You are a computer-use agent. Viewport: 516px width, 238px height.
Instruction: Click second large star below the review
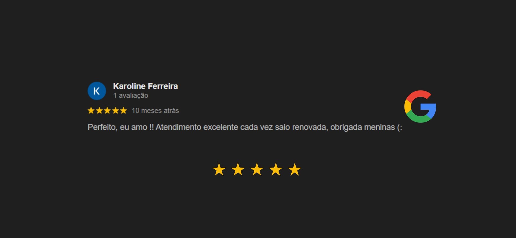pyautogui.click(x=238, y=170)
